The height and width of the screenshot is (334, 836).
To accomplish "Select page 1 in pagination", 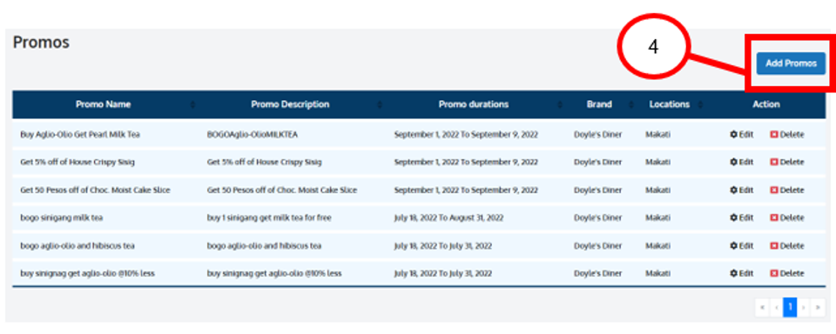I will point(790,307).
